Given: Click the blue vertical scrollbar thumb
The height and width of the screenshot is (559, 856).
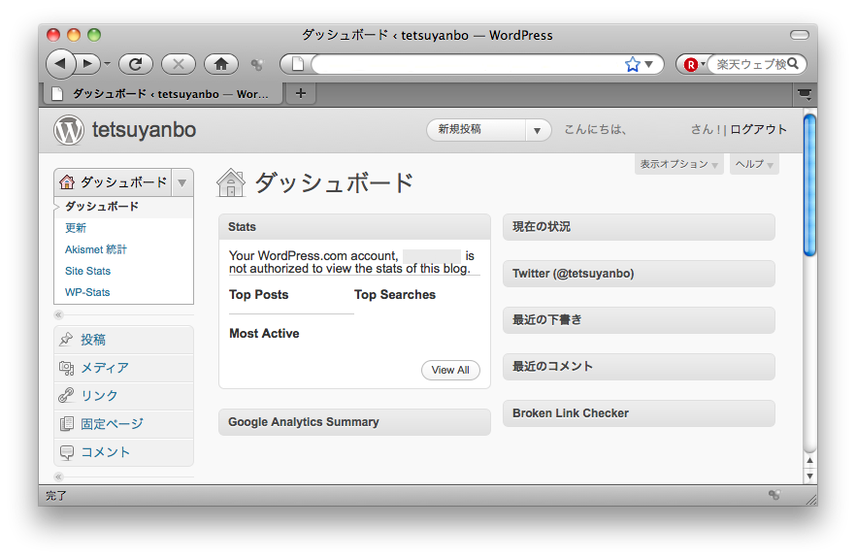Looking at the screenshot, I should click(810, 184).
